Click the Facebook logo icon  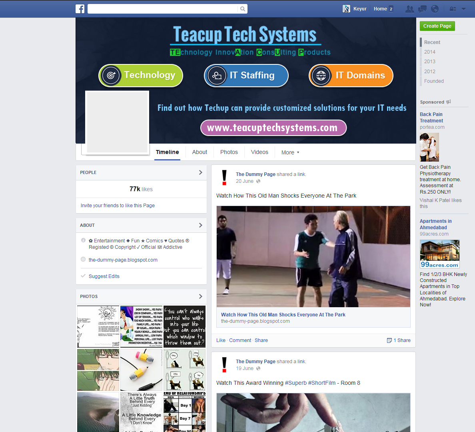point(80,9)
